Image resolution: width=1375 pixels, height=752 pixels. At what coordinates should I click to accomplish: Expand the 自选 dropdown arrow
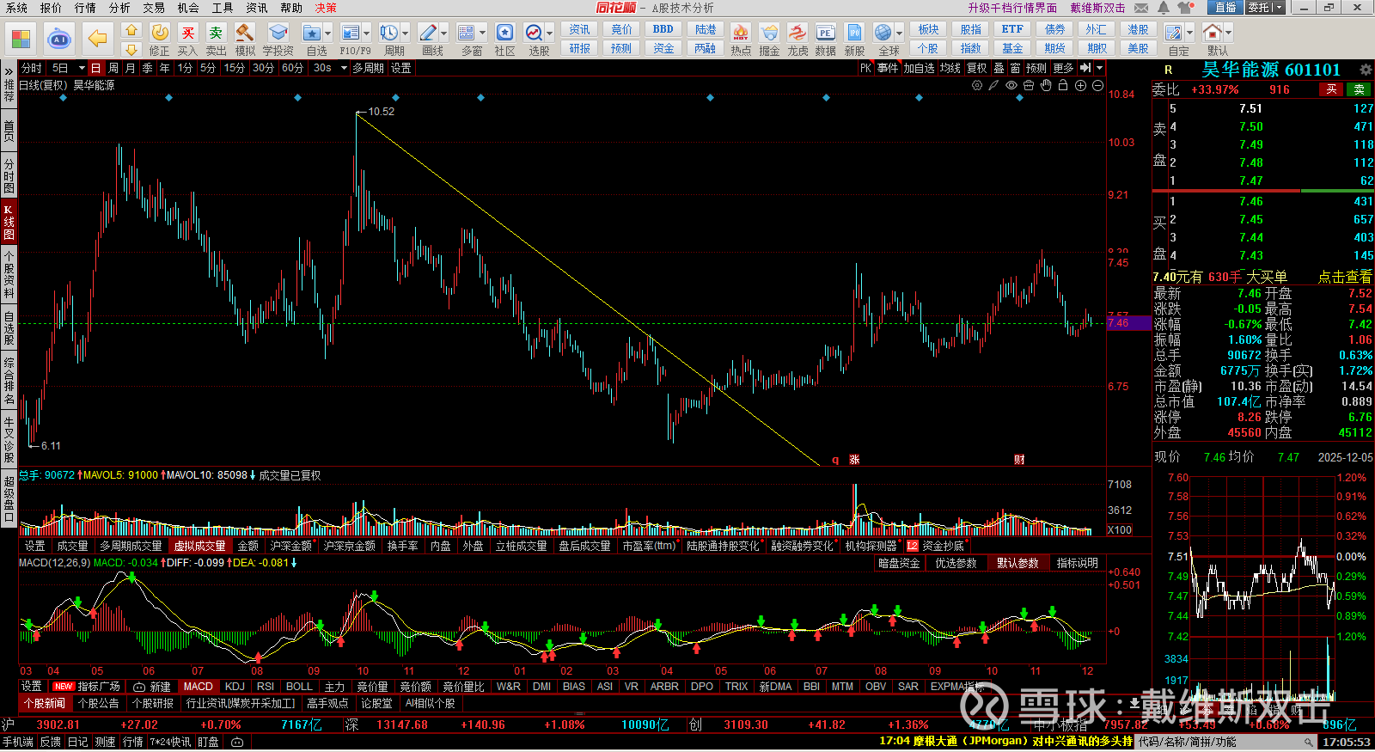point(329,34)
